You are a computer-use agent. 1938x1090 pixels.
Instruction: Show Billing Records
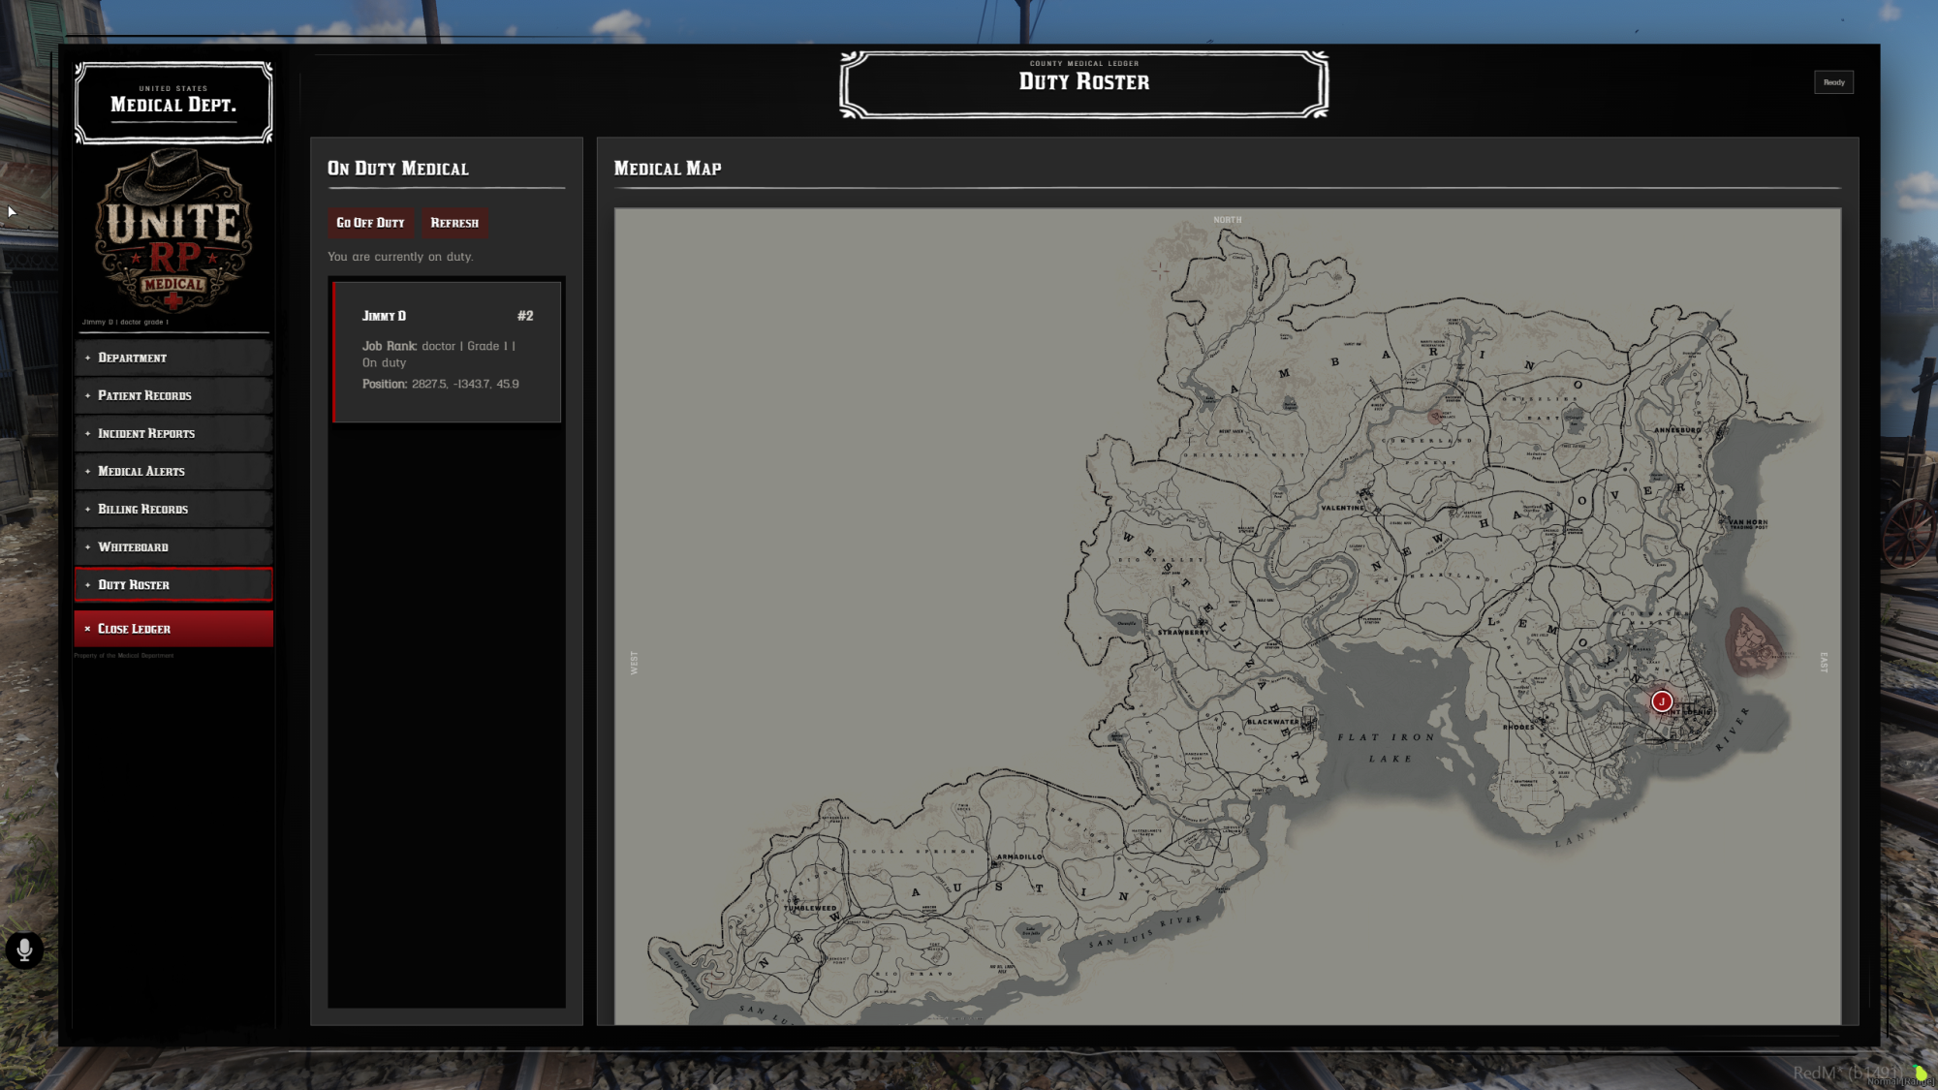[x=173, y=509]
